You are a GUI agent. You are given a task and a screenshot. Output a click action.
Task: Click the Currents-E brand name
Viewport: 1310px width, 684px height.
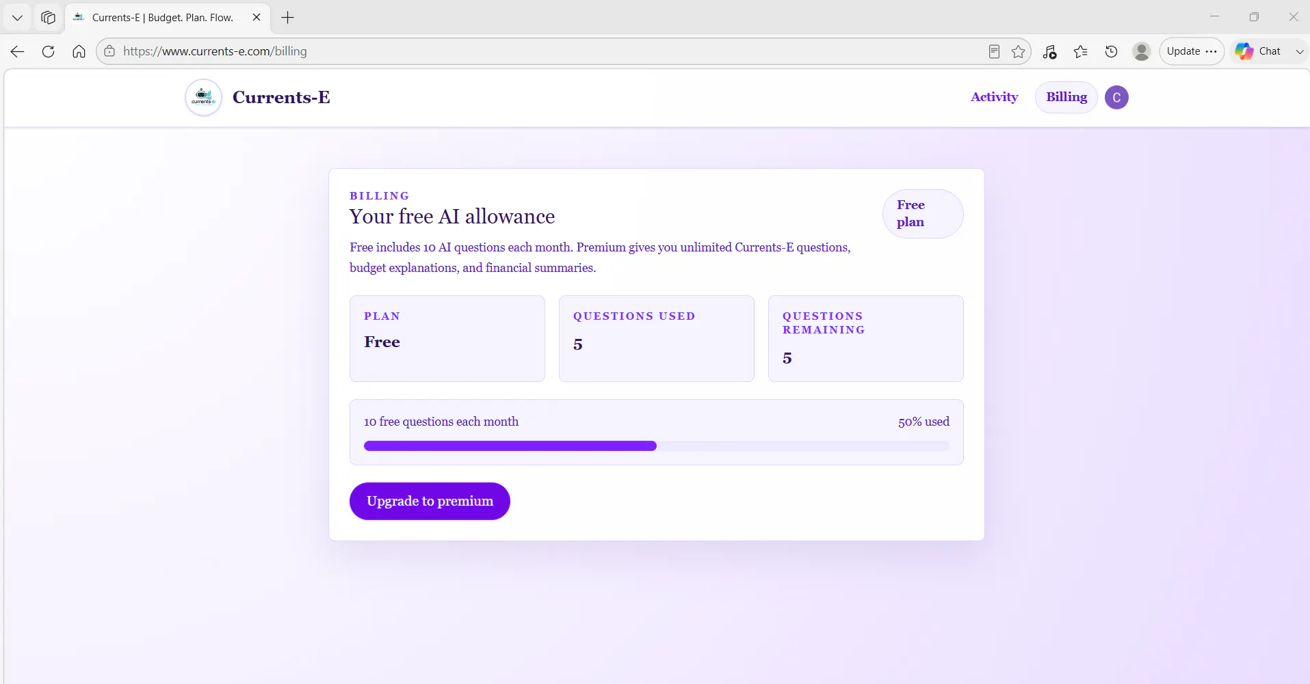coord(281,97)
